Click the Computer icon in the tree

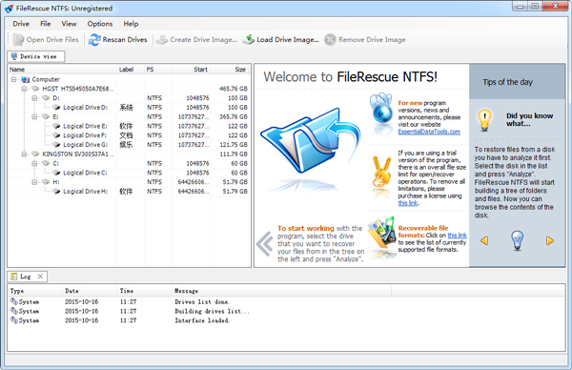coord(26,79)
